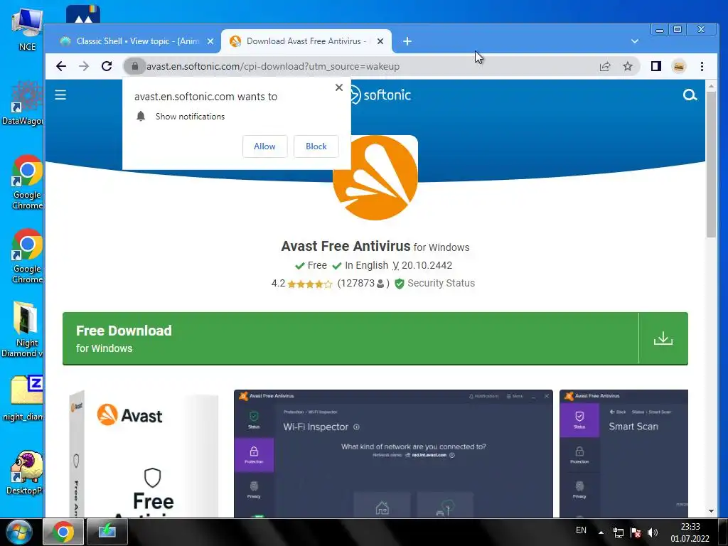The image size is (728, 546).
Task: Click the EN language indicator
Action: click(581, 530)
